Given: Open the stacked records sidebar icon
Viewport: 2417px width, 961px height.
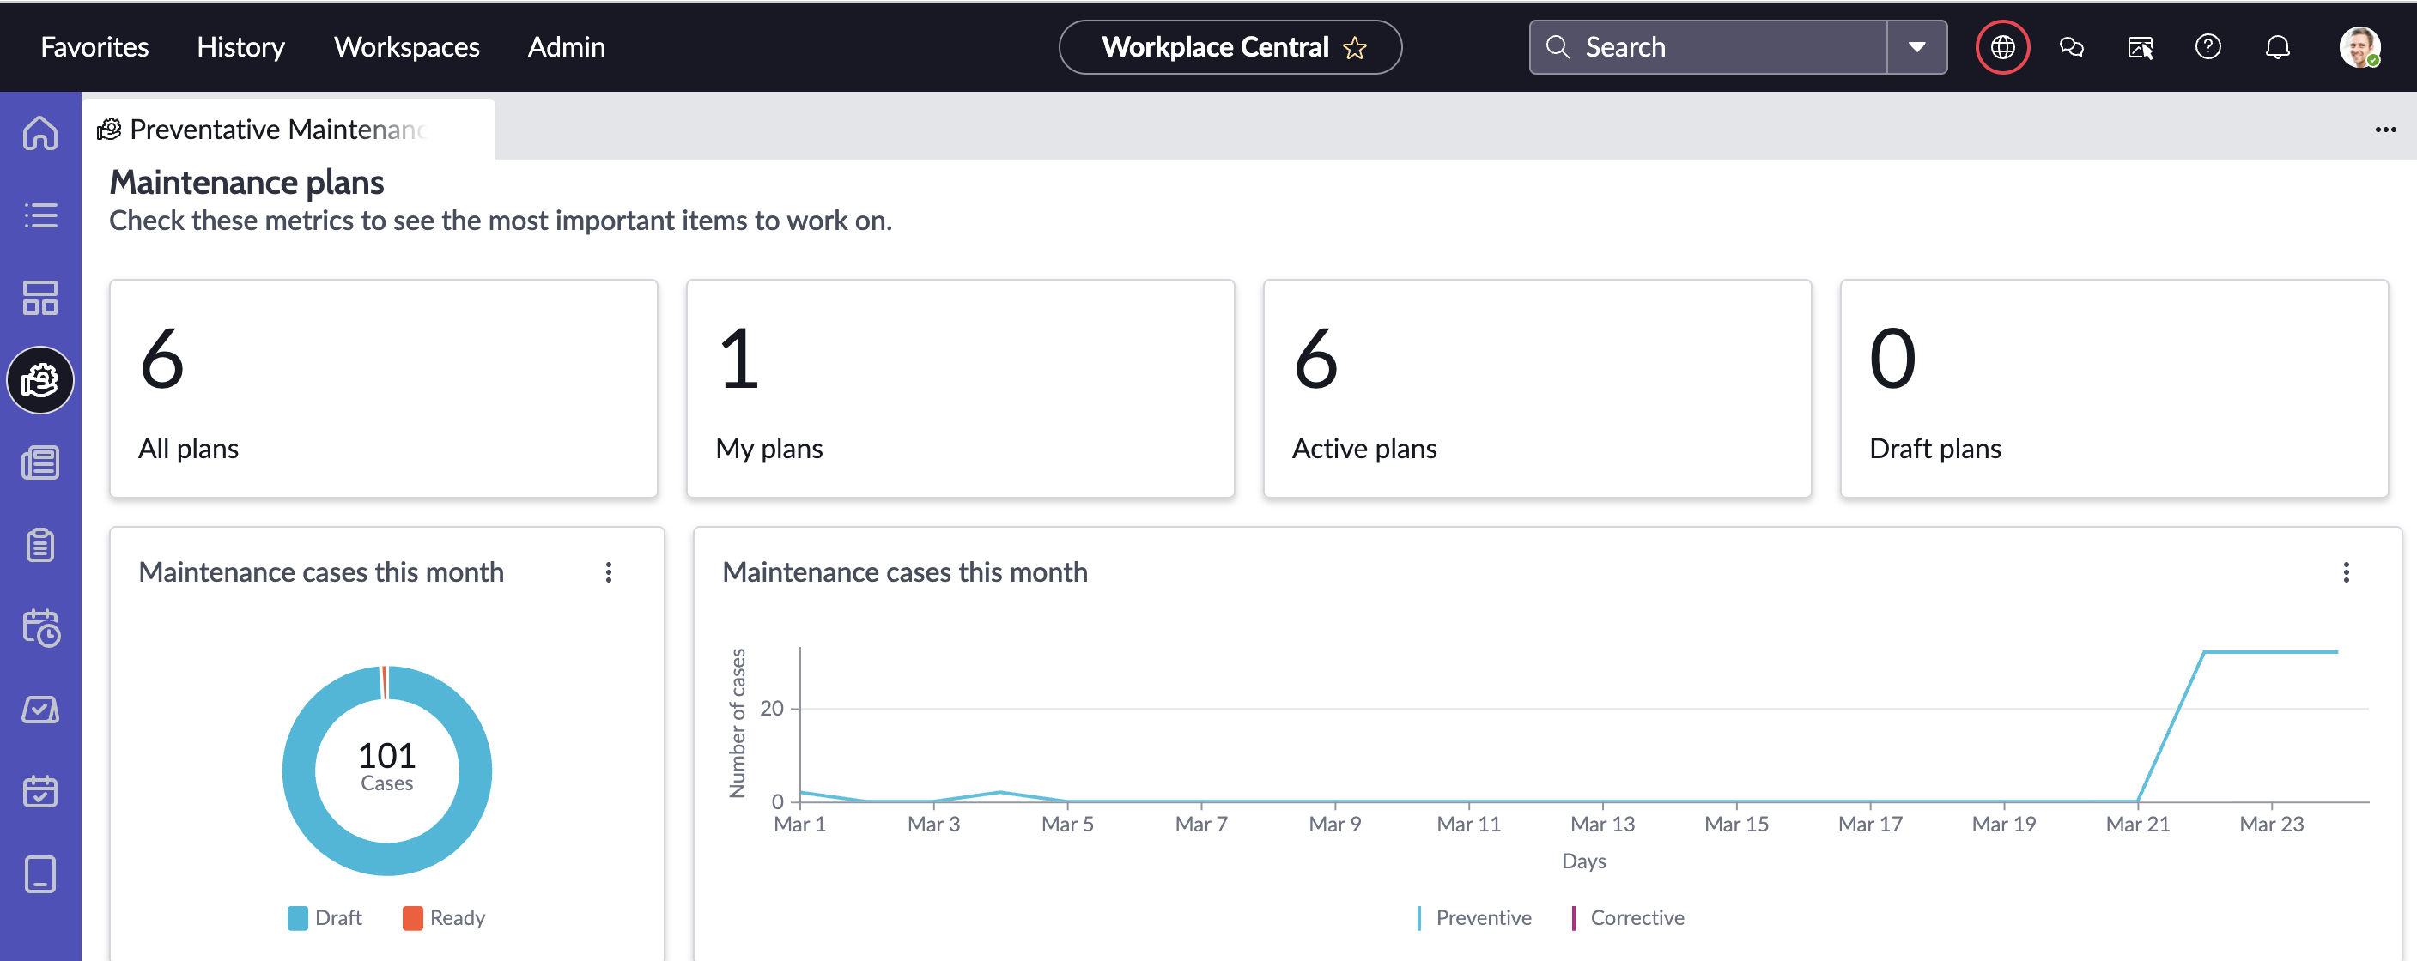Looking at the screenshot, I should pos(40,462).
